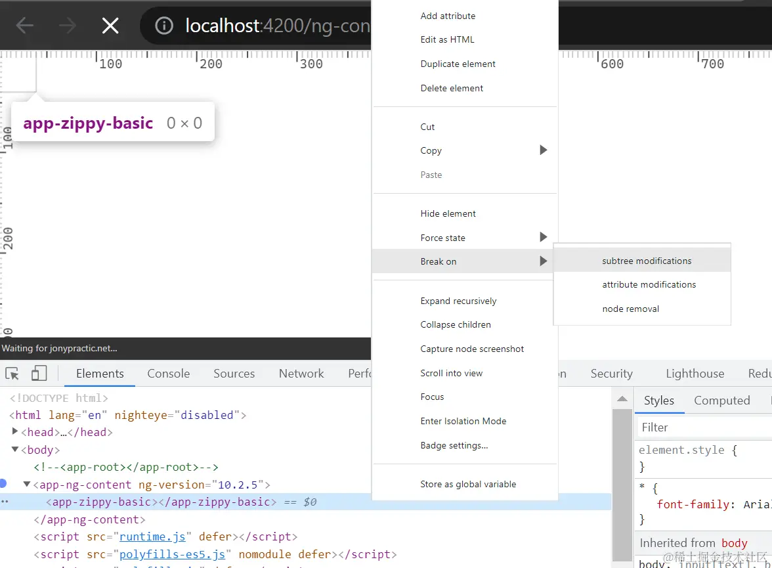
Task: Expand the head element node
Action: [15, 431]
